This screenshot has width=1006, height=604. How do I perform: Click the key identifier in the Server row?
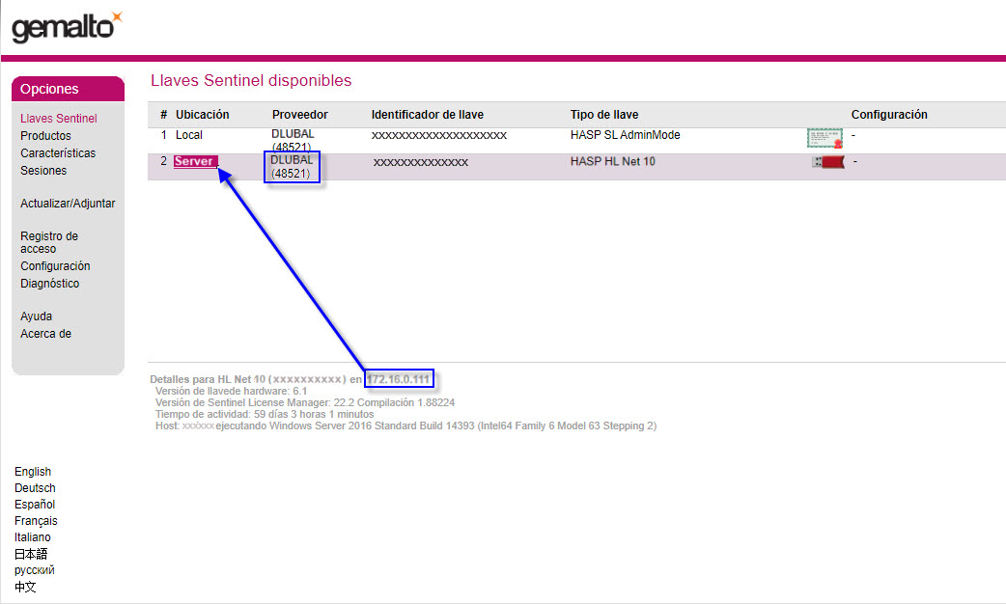(x=421, y=163)
